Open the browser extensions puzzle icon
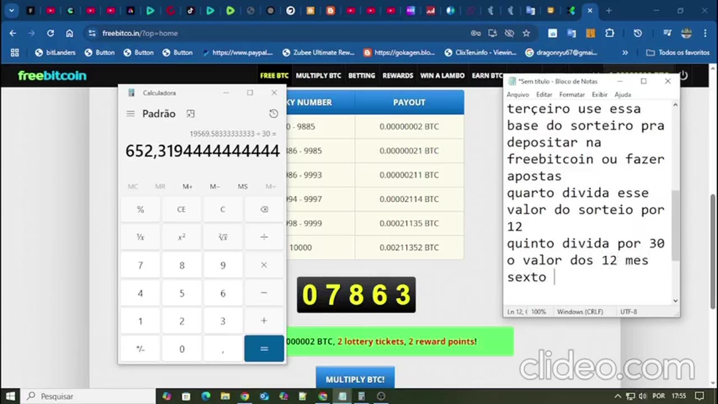This screenshot has height=404, width=718. pos(610,33)
